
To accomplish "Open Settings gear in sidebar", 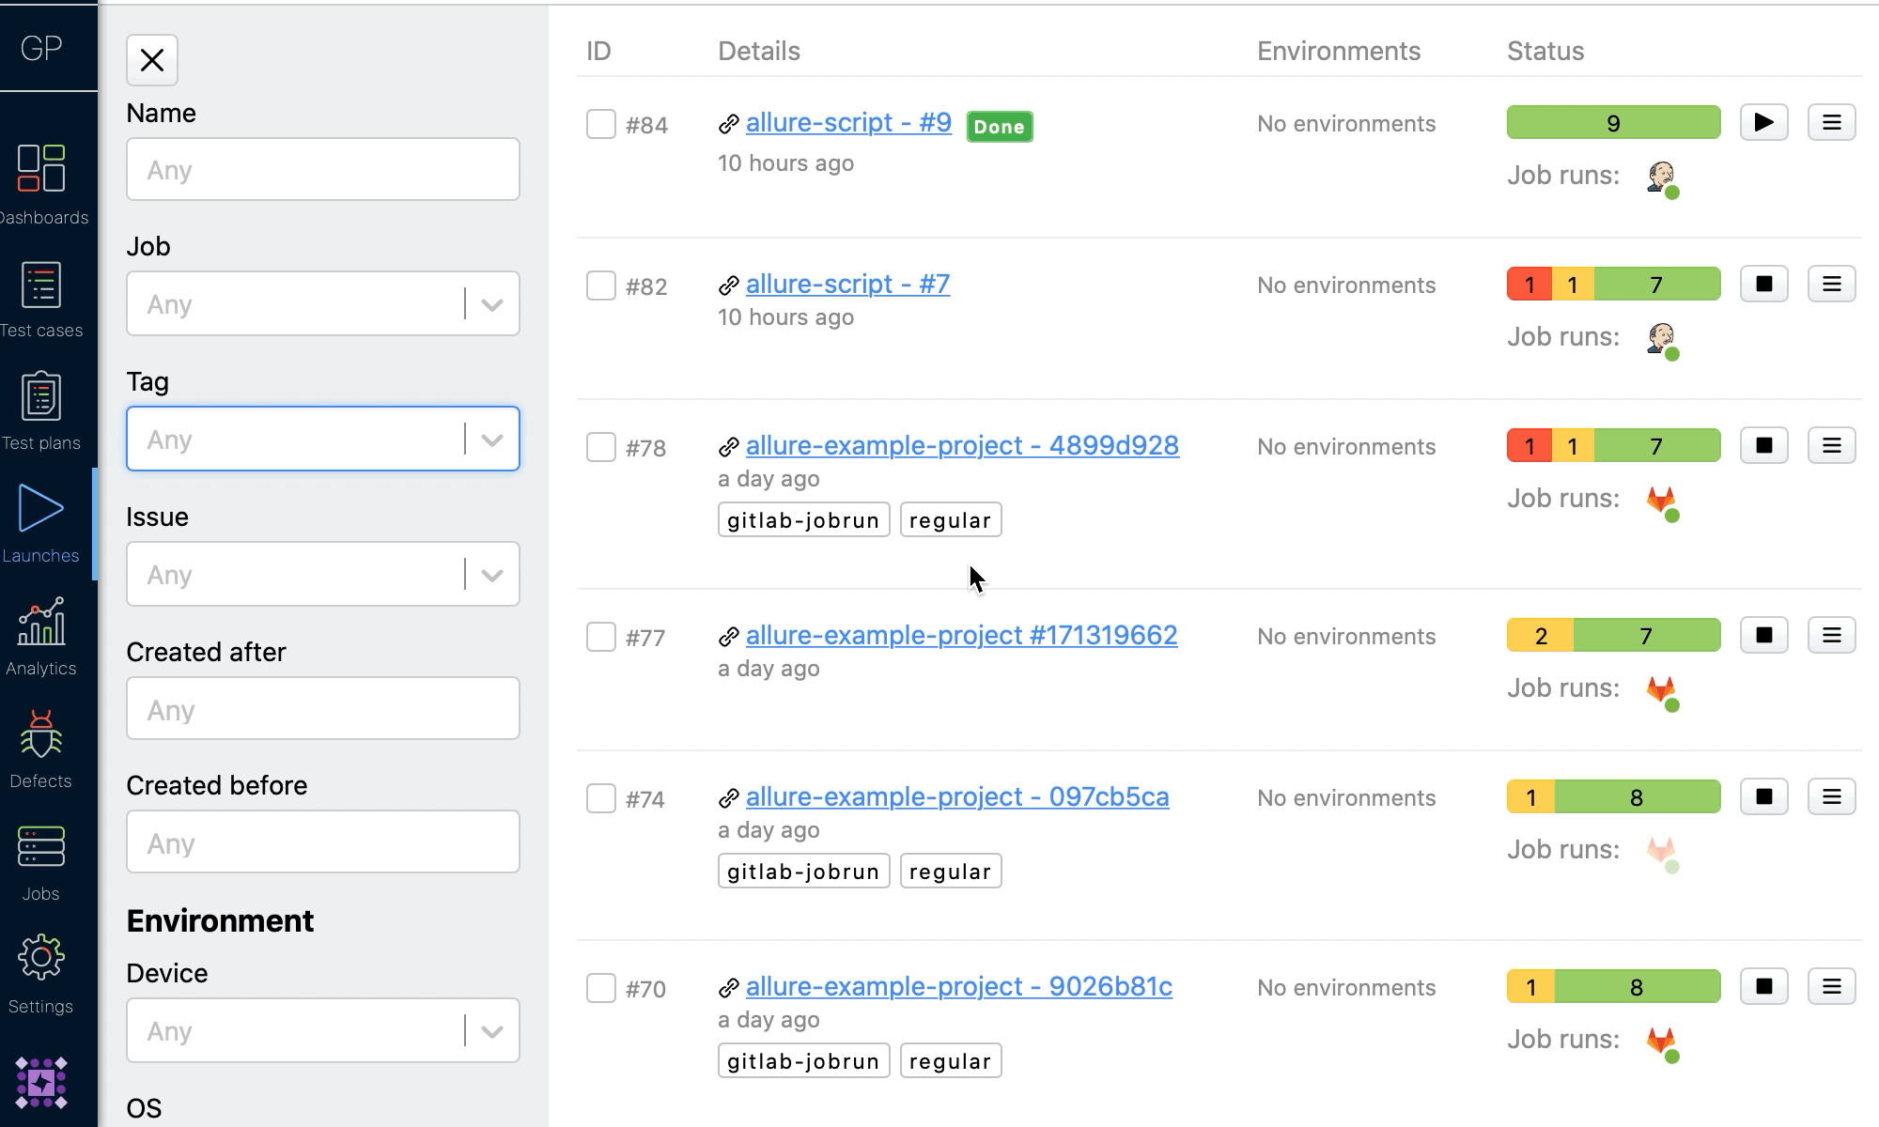I will (41, 959).
